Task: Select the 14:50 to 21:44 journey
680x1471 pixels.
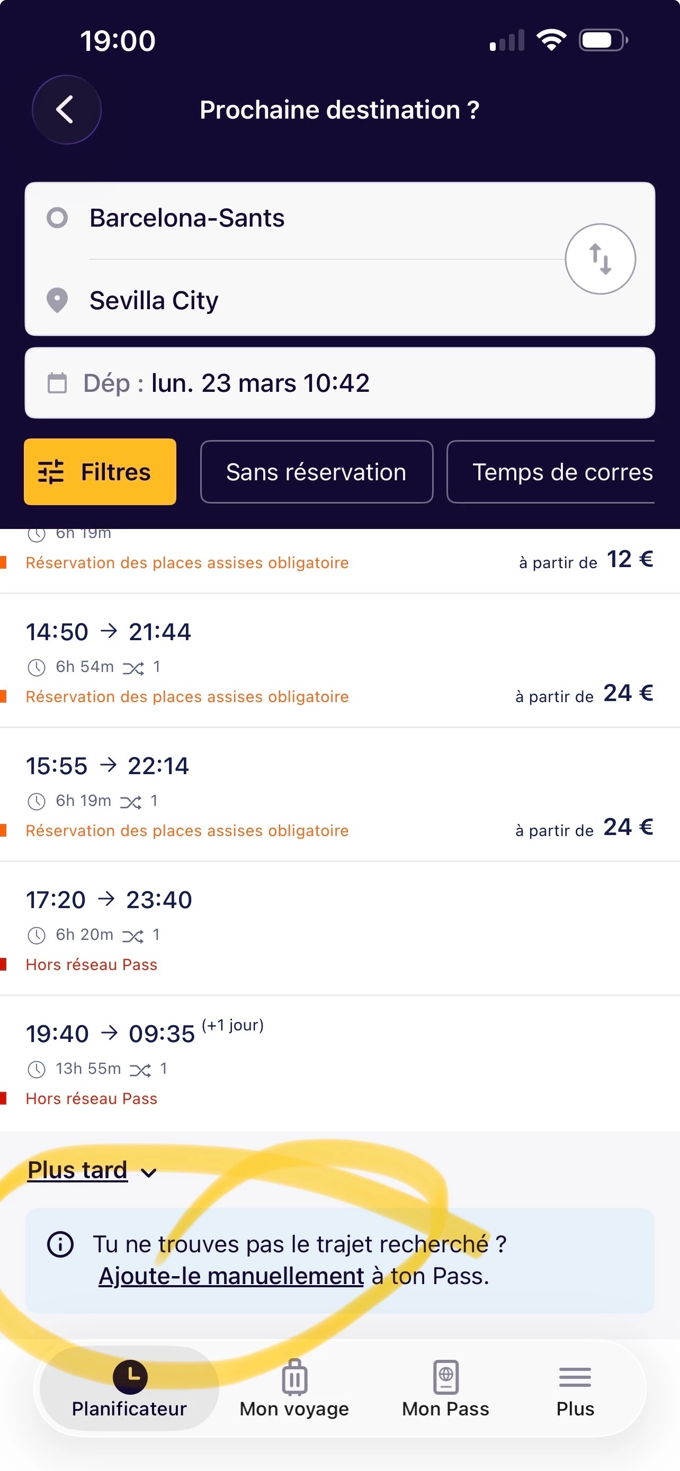Action: click(x=339, y=661)
